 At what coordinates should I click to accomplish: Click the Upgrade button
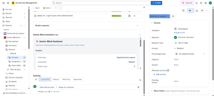(187, 3)
